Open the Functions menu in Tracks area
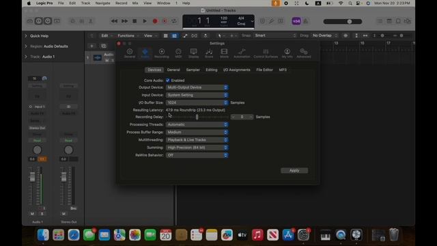Screen dimensions: 437x246 tap(128, 36)
